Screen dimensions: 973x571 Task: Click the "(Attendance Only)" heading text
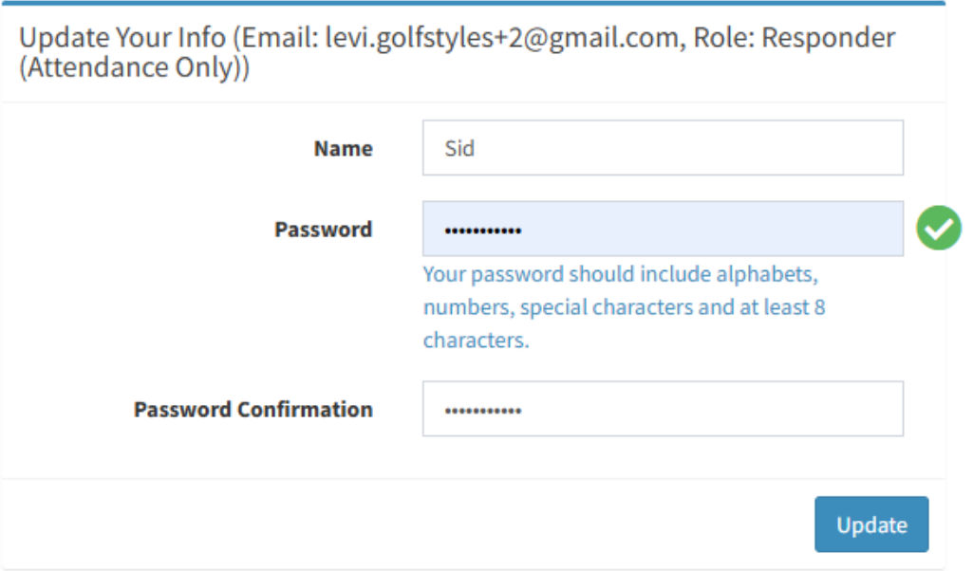click(x=134, y=69)
